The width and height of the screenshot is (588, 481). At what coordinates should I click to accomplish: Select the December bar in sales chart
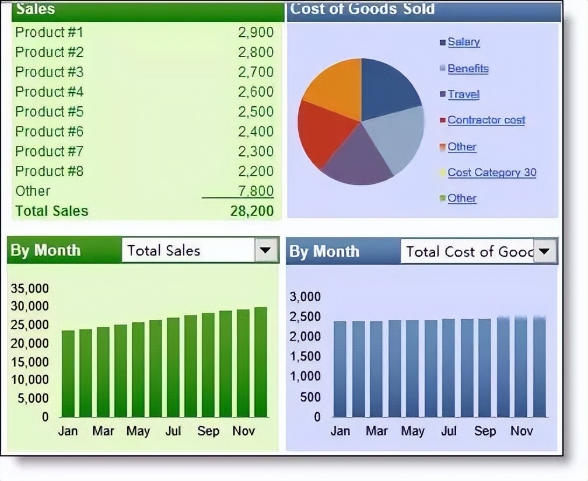click(261, 362)
